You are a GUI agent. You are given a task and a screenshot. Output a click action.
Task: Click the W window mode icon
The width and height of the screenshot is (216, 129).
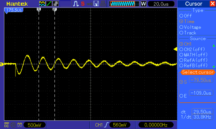(x=143, y=4)
